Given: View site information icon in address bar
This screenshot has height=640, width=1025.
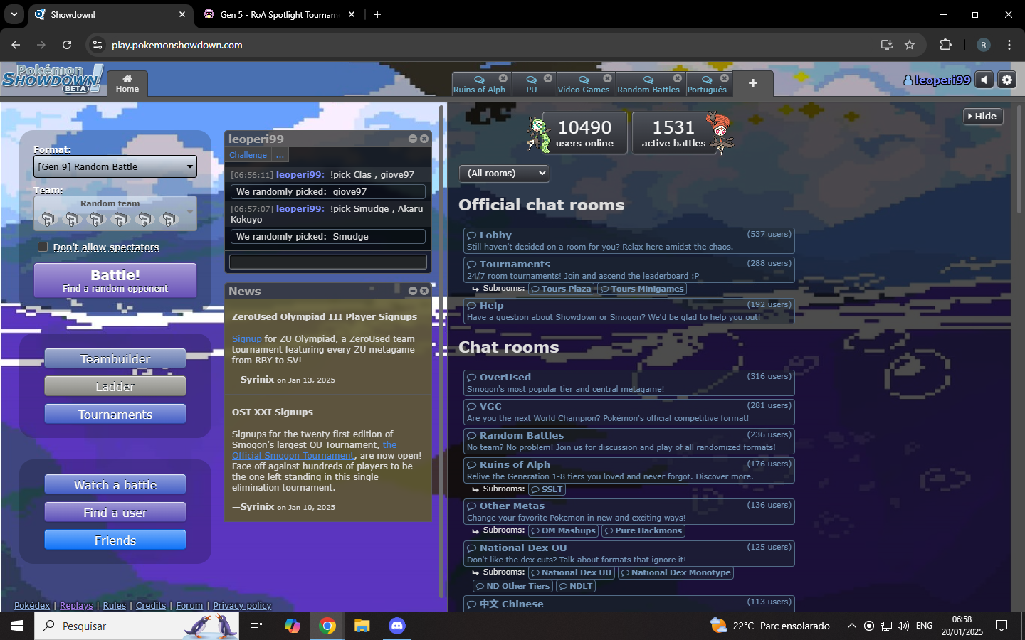Looking at the screenshot, I should click(x=98, y=45).
